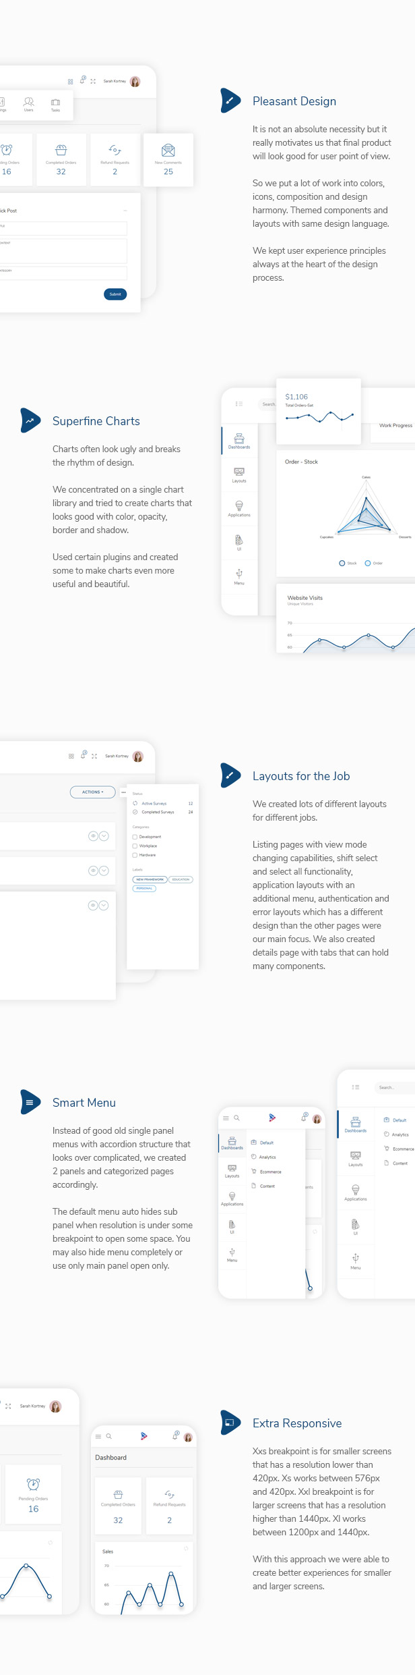Select Menu in Superfine Charts mockup sidebar
415x1675 pixels.
tap(239, 577)
